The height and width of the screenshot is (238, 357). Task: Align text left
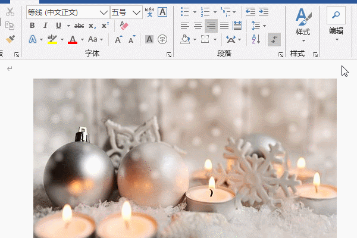[185, 26]
